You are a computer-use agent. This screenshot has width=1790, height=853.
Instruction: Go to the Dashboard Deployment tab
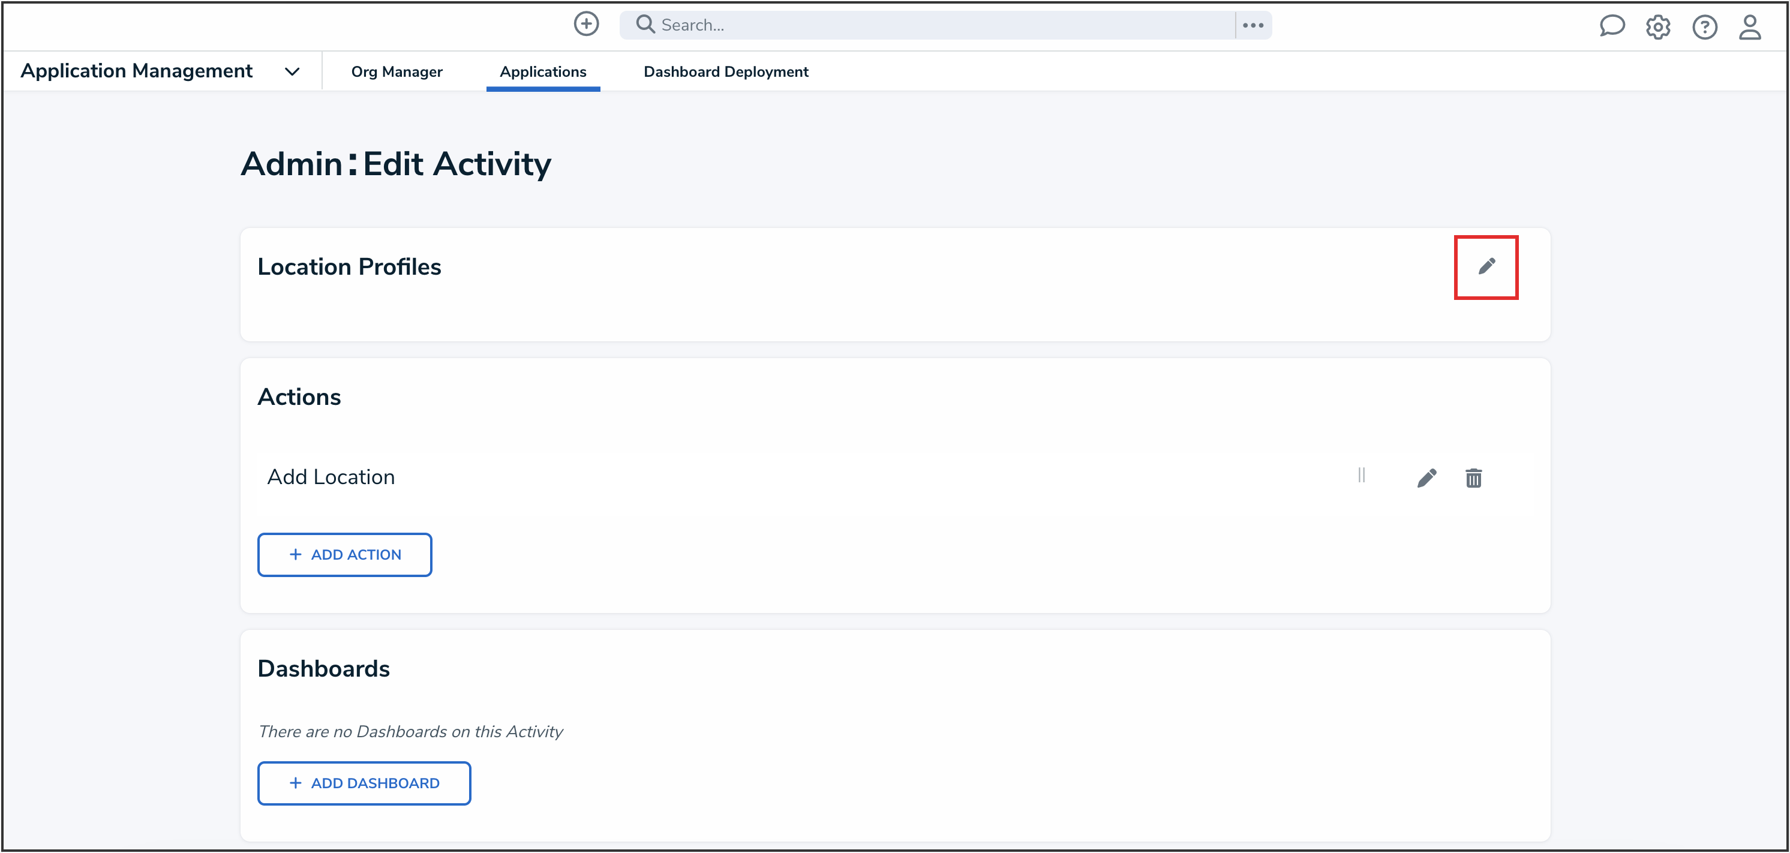click(x=725, y=71)
